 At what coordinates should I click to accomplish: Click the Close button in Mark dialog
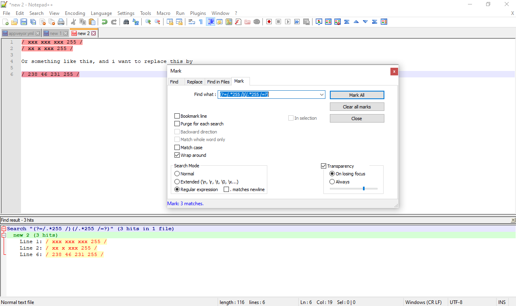click(x=357, y=119)
